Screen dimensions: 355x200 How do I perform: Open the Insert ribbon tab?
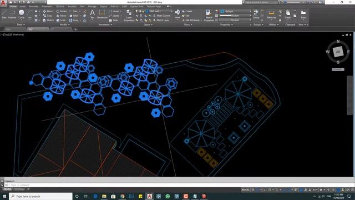pos(23,7)
